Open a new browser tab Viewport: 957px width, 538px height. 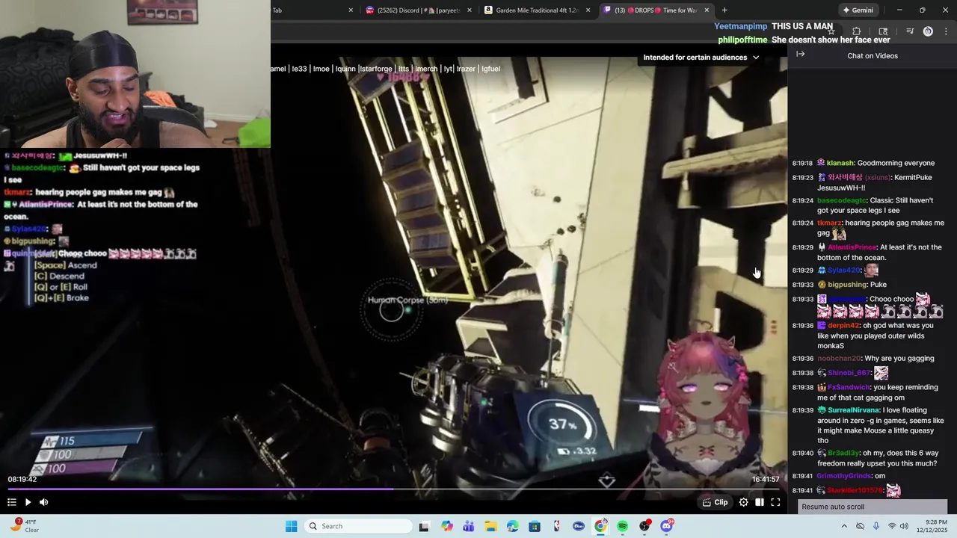724,10
